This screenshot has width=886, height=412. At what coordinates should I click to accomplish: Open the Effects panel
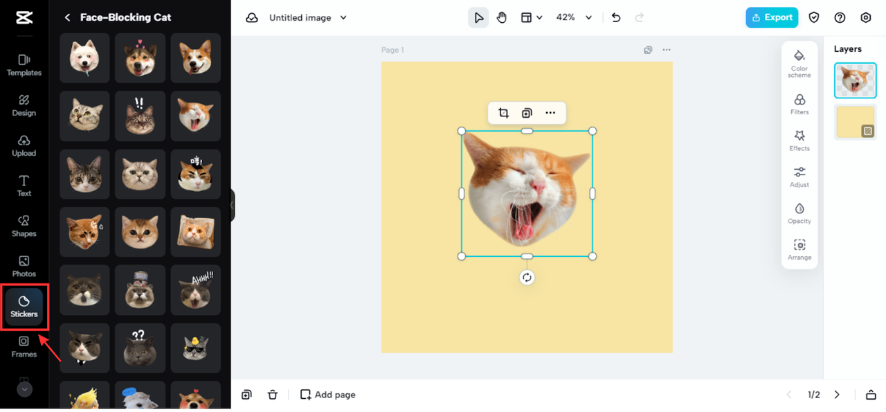[x=799, y=141]
